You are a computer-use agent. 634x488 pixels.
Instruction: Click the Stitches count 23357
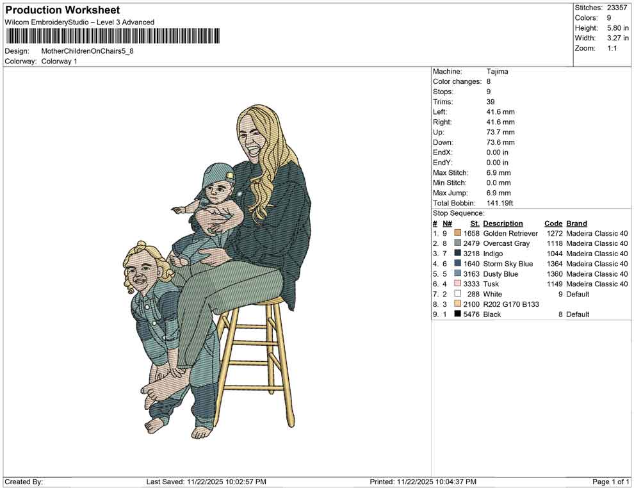617,8
